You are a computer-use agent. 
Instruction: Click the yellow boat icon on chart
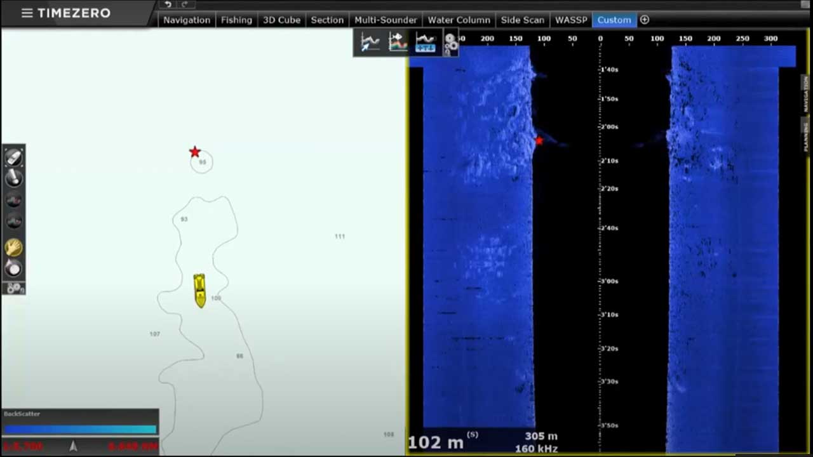pos(199,291)
